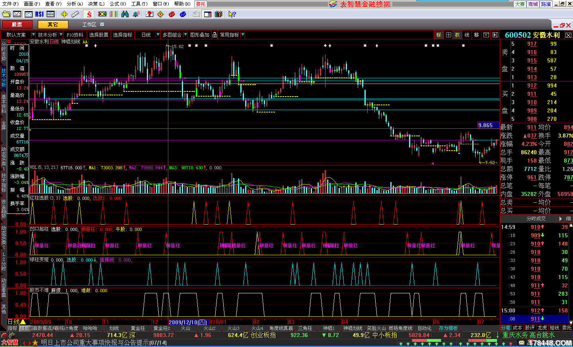Open the alarm bell alert icon
Screen dimensions: 573x347
tap(136, 14)
